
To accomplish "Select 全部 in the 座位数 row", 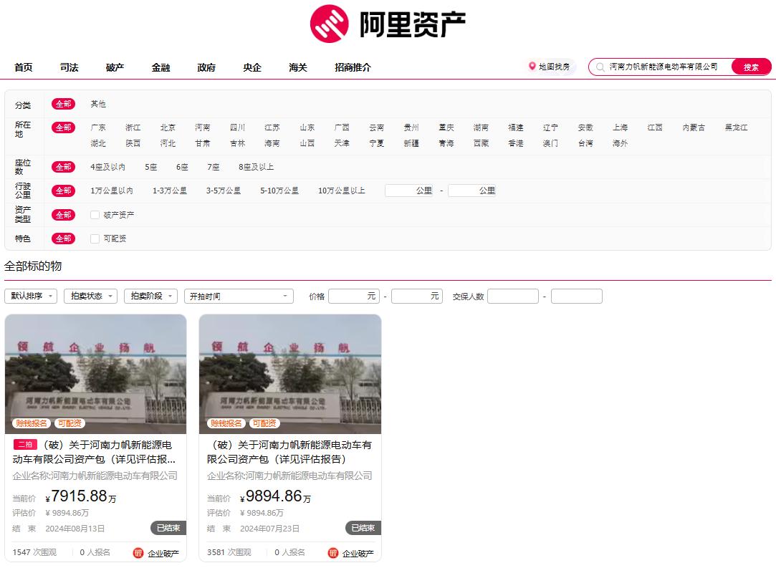I will (x=63, y=167).
